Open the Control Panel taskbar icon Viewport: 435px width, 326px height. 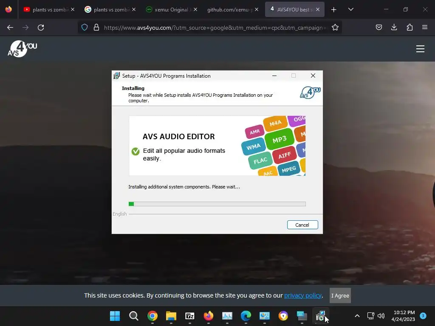[x=264, y=316]
